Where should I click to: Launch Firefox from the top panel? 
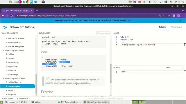20,2
